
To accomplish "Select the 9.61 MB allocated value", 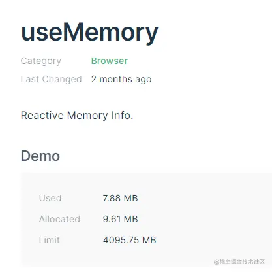I will (120, 219).
